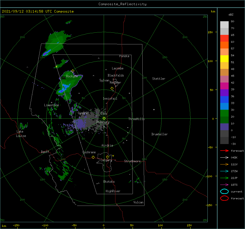Click the ThreeHills label
This screenshot has height=229, width=245.
click(136, 119)
